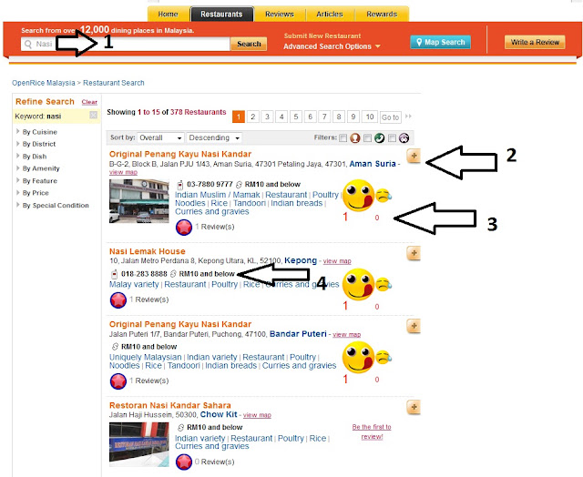Open the Sort by Overall dropdown

pyautogui.click(x=160, y=137)
